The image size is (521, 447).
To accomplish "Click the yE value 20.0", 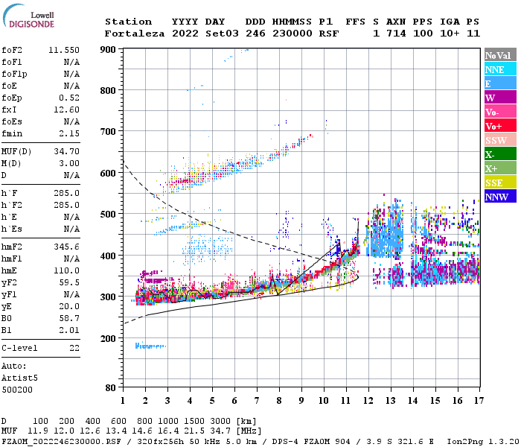I will click(69, 307).
